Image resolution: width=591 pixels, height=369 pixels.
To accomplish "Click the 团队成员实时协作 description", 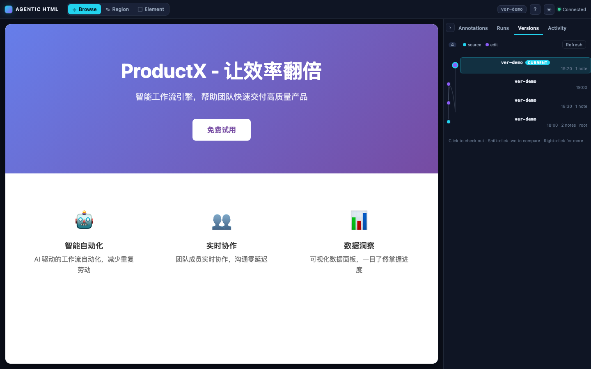I will click(x=222, y=260).
